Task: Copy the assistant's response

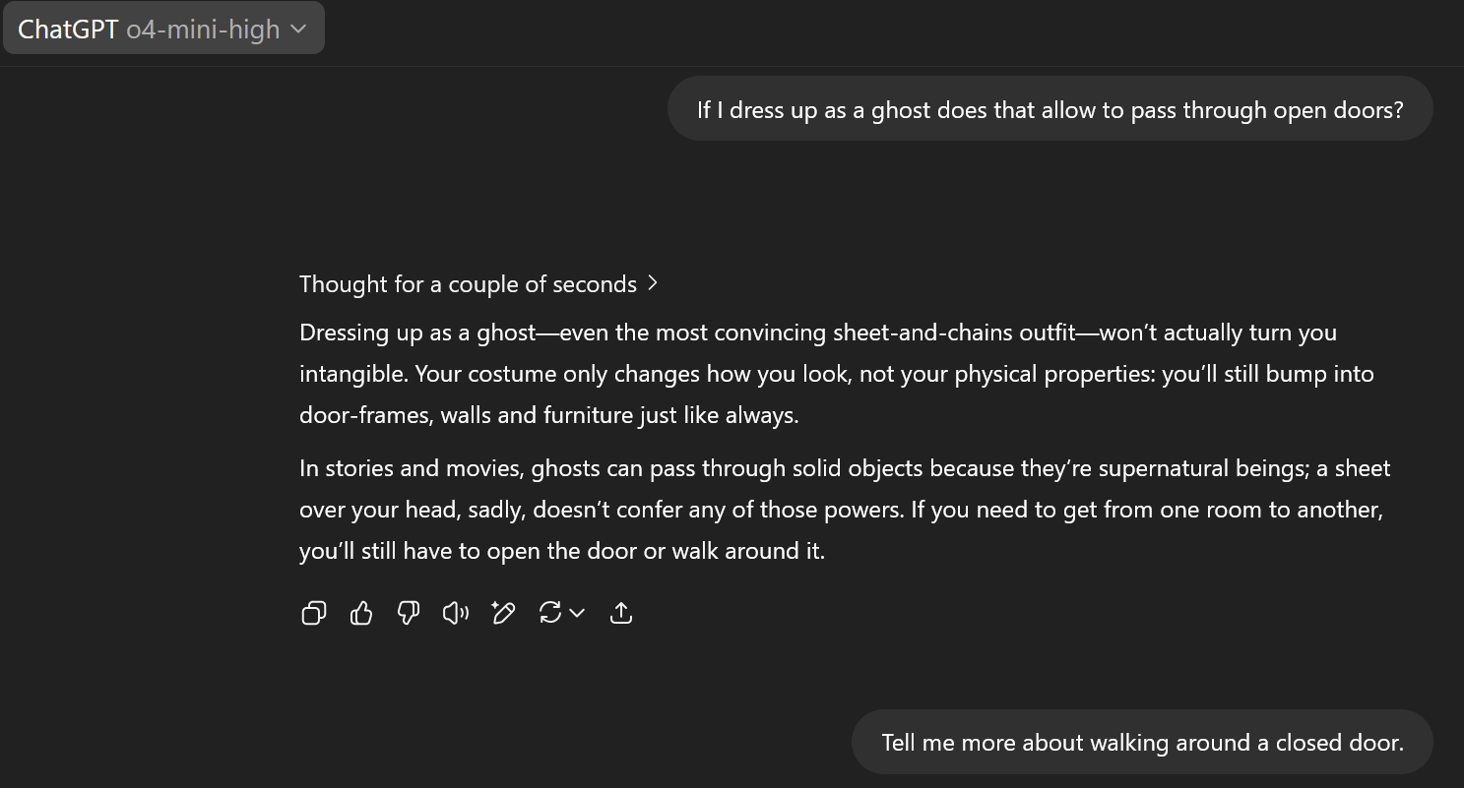Action: point(314,614)
